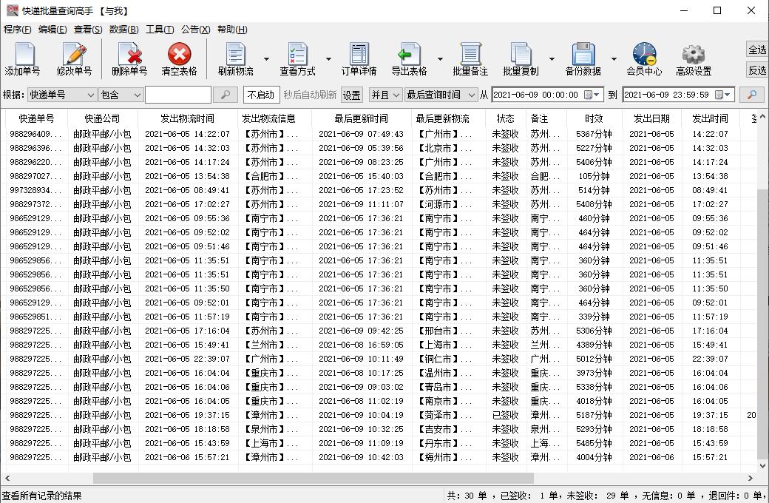Click the app icon in title bar
769x503 pixels.
12,10
